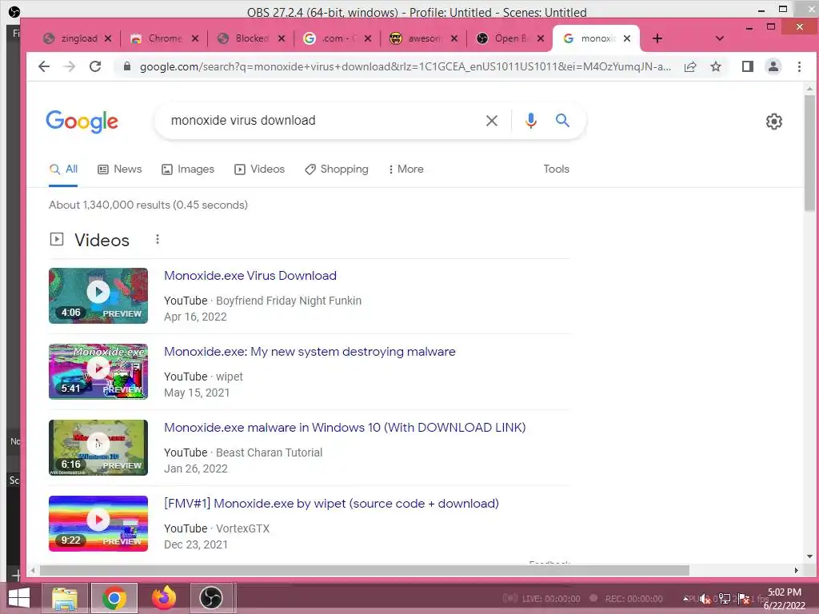Open the taskbar clock showing 5:02 PM
The image size is (819, 614).
785,599
